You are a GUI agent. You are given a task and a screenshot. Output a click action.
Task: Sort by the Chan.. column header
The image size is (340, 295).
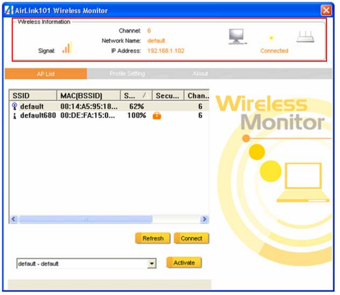197,95
